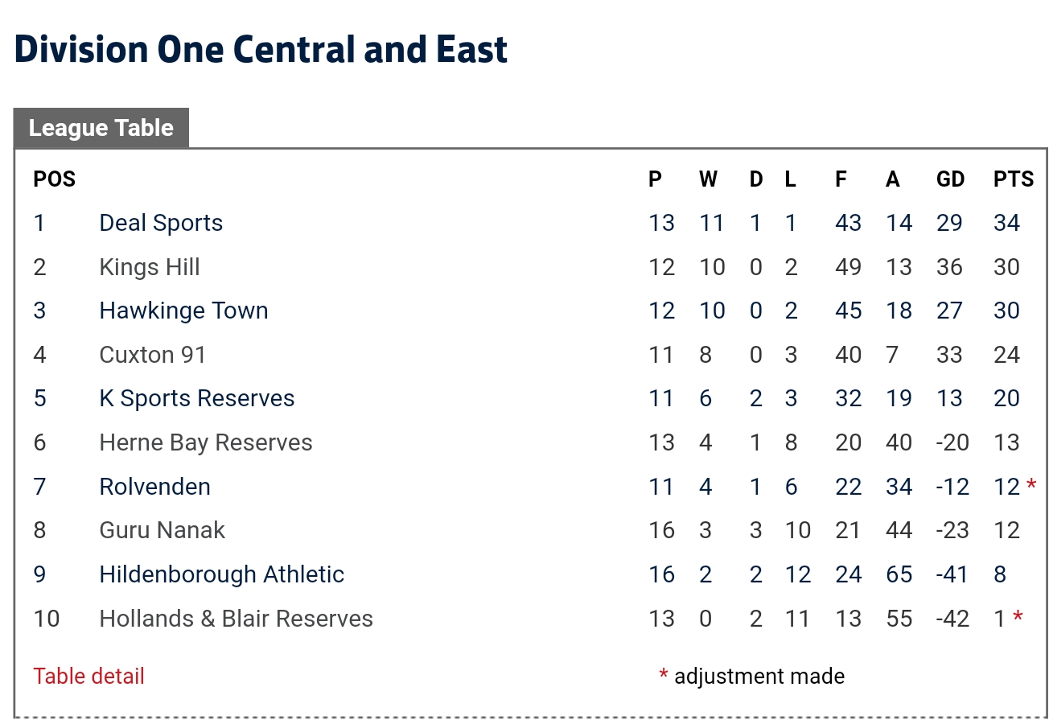This screenshot has height=720, width=1049.
Task: Select Kings Hill team name
Action: coord(150,267)
